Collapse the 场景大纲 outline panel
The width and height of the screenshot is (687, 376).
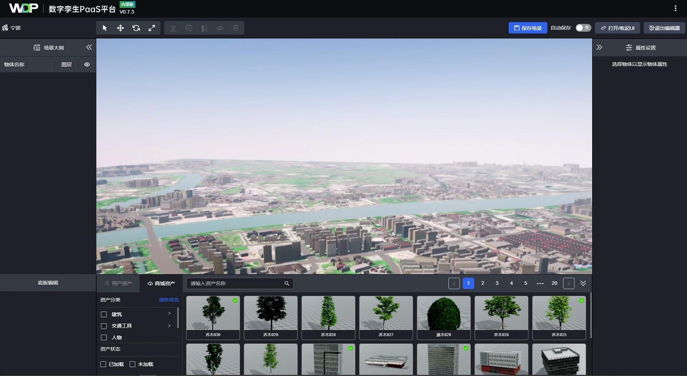coord(89,47)
